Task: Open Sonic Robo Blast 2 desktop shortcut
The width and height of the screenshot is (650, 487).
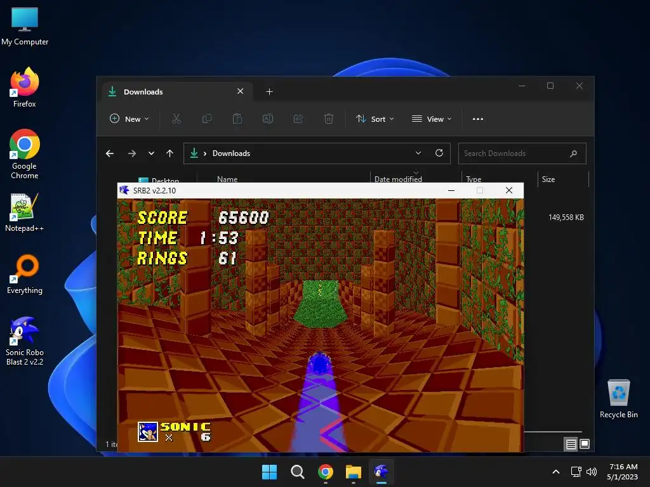Action: point(25,341)
